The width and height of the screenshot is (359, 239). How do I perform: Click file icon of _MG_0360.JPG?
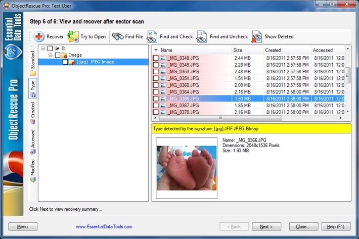(x=163, y=85)
